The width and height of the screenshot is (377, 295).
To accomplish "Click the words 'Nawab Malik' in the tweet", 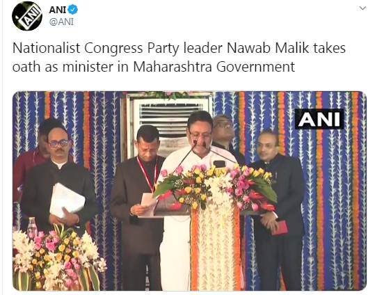I will coord(267,48).
